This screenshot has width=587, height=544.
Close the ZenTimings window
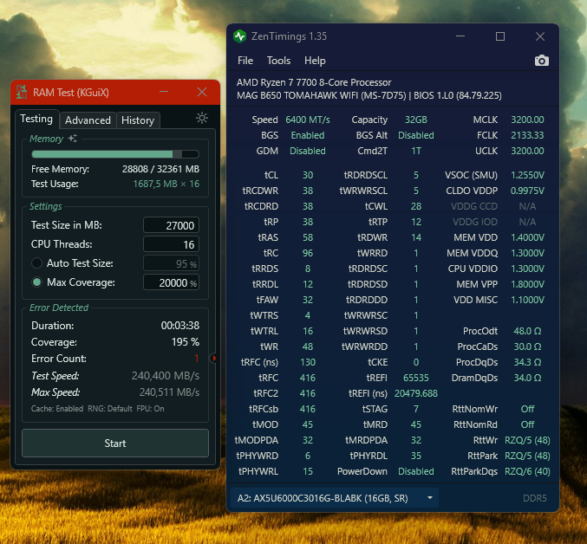tap(540, 36)
